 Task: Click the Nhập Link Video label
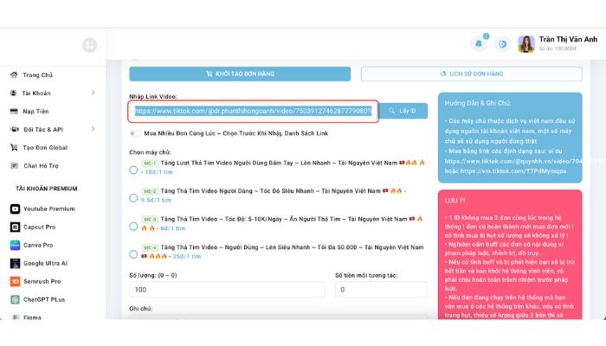tap(153, 97)
